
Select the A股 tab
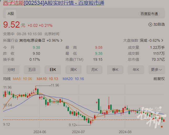click(11, 14)
